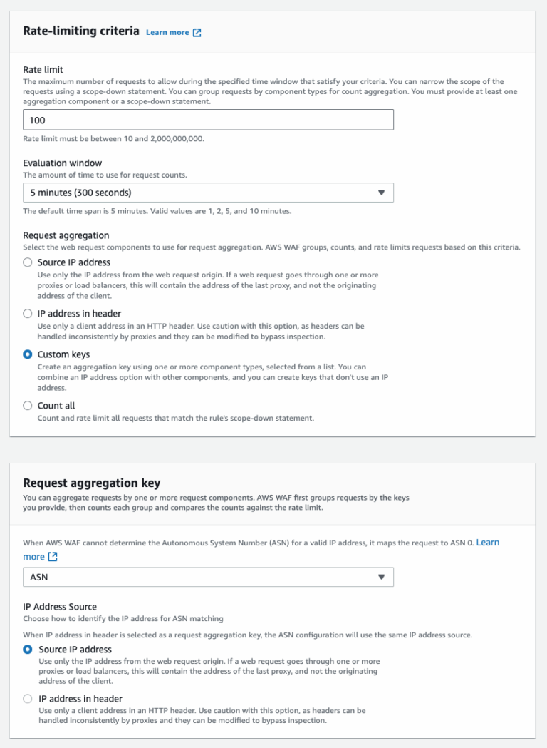
Task: Select the Count all option
Action: click(x=27, y=405)
